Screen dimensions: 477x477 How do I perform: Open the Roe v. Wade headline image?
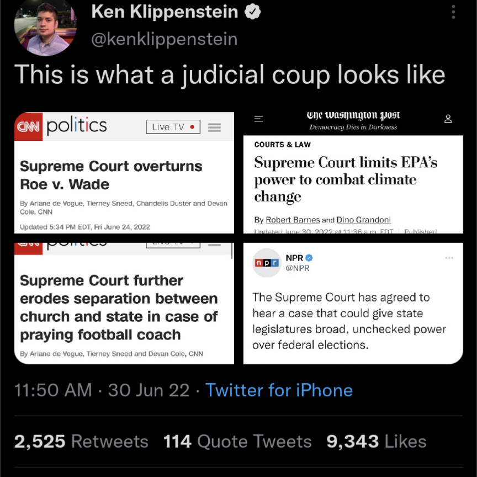tap(124, 173)
